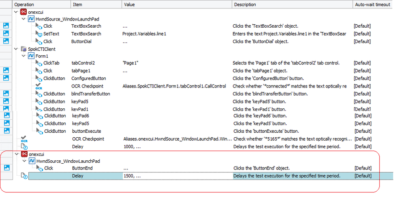Click the Form1 object icon

(31, 56)
